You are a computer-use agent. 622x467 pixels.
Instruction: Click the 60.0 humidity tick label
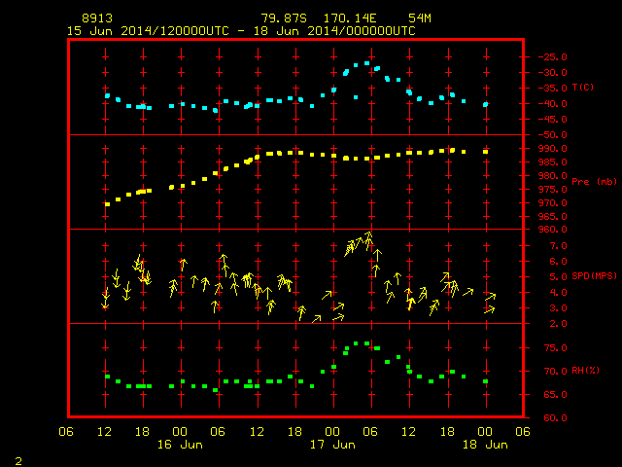click(555, 417)
